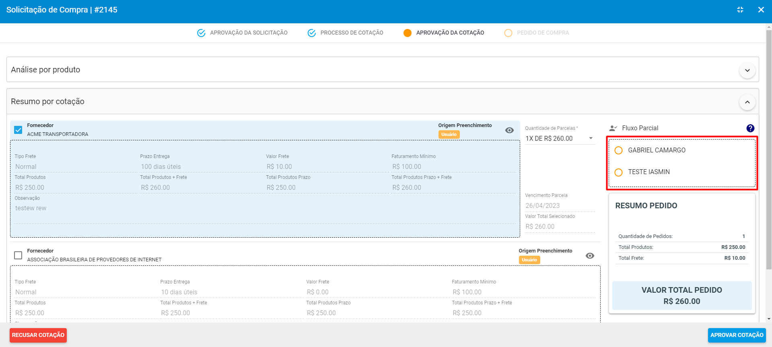Viewport: 772px width, 347px height.
Task: Click the Fluxo Parcial help question icon
Action: click(750, 128)
